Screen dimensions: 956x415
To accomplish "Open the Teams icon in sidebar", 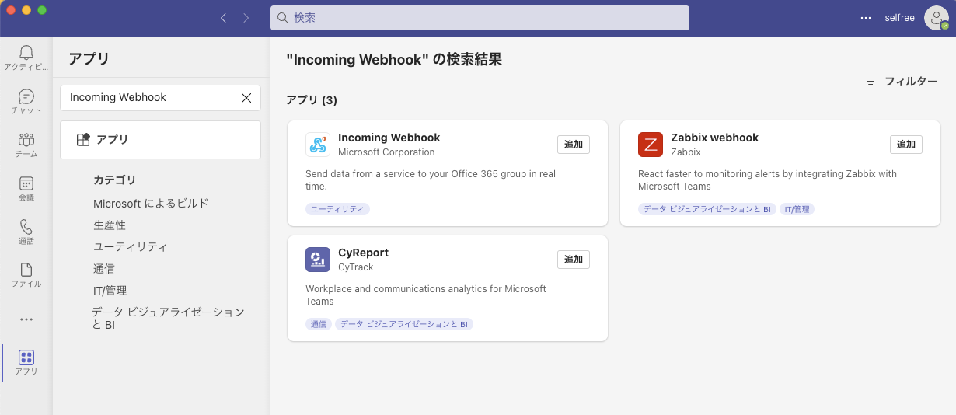I will [26, 140].
